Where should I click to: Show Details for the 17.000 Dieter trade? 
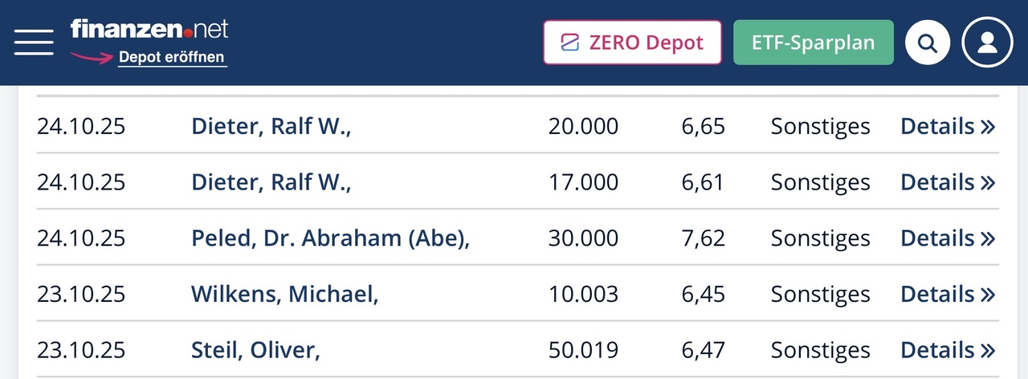(x=947, y=182)
